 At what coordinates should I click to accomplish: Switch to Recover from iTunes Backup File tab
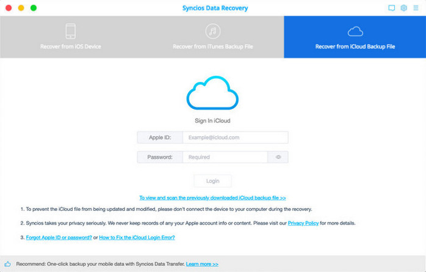tap(212, 37)
